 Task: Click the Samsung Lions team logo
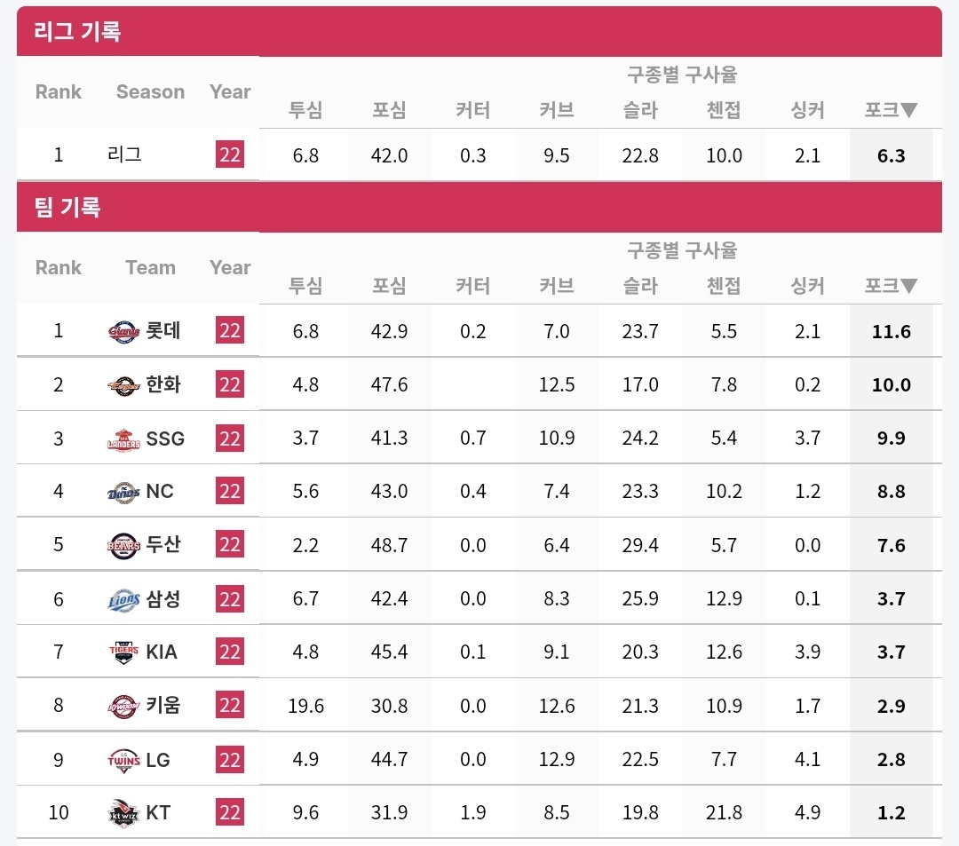[123, 599]
